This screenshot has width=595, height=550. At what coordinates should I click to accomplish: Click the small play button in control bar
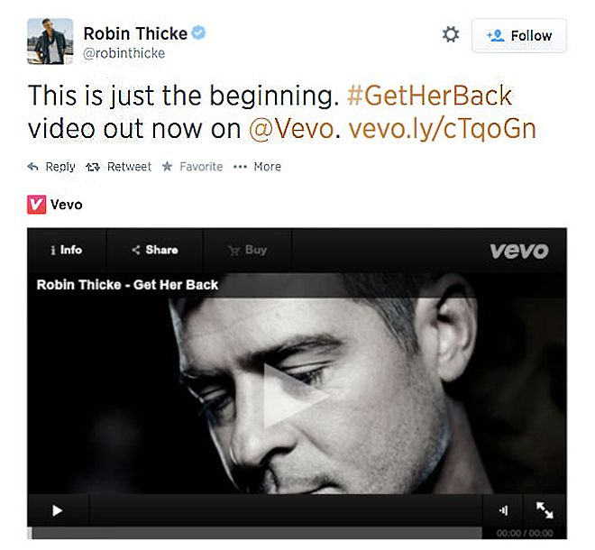coord(58,510)
